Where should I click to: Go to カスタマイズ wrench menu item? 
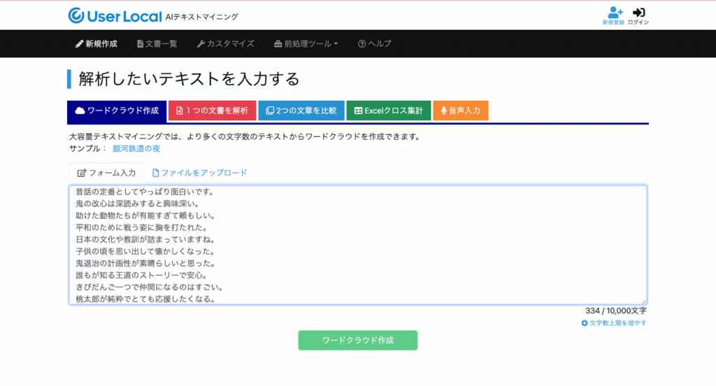pyautogui.click(x=225, y=43)
